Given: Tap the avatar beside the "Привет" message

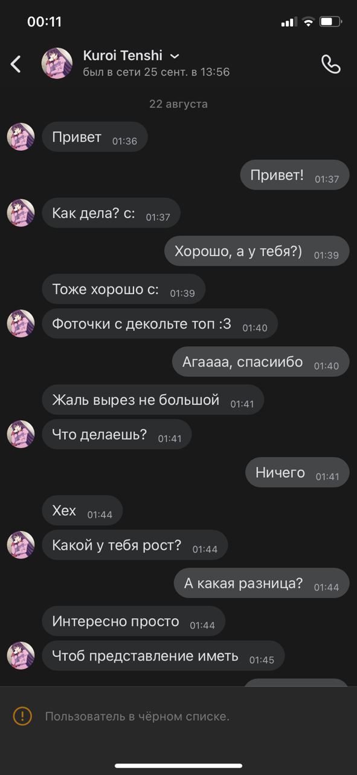Looking at the screenshot, I should click(x=21, y=137).
